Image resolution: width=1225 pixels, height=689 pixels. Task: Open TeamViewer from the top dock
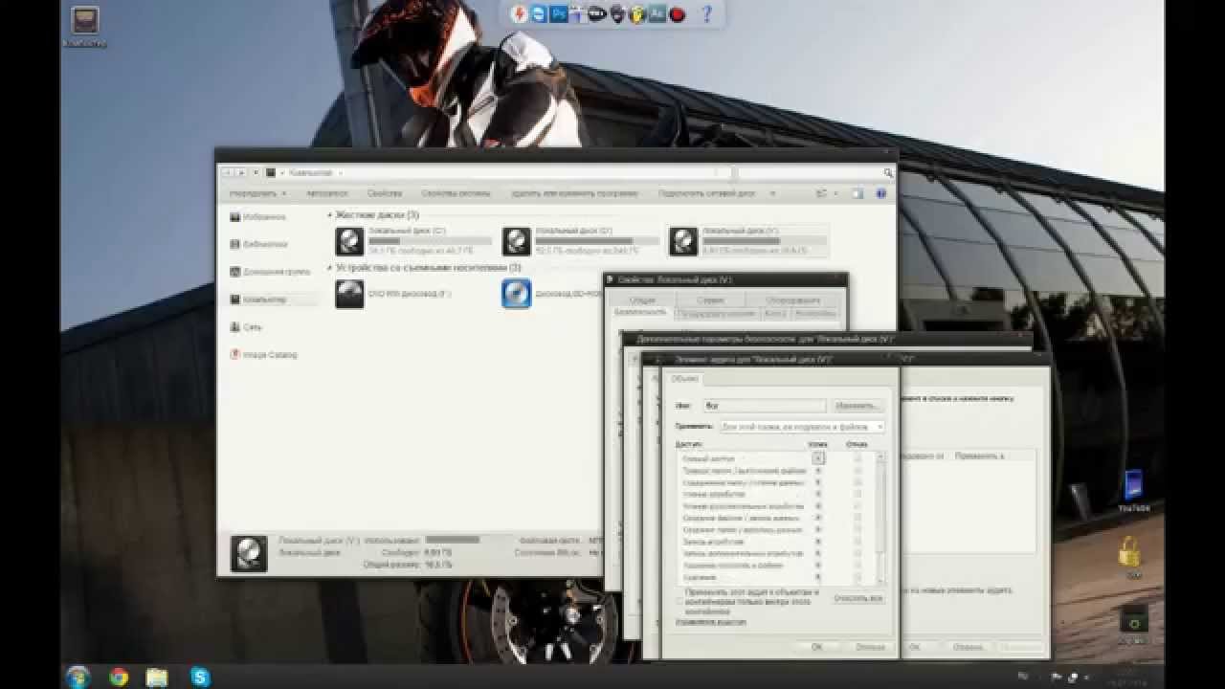coord(539,14)
